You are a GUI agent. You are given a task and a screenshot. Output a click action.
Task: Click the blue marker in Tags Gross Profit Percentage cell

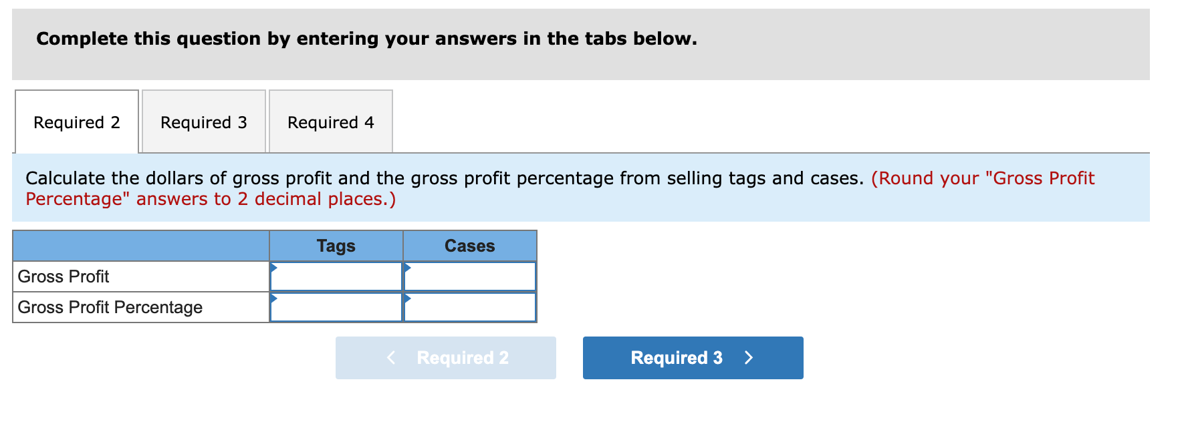[x=273, y=299]
